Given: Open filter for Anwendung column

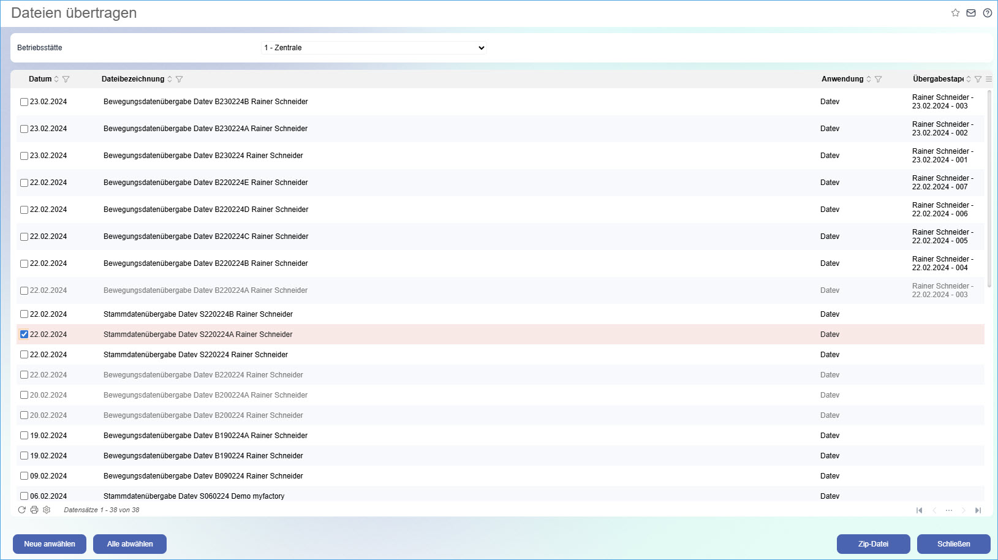Looking at the screenshot, I should pos(879,79).
